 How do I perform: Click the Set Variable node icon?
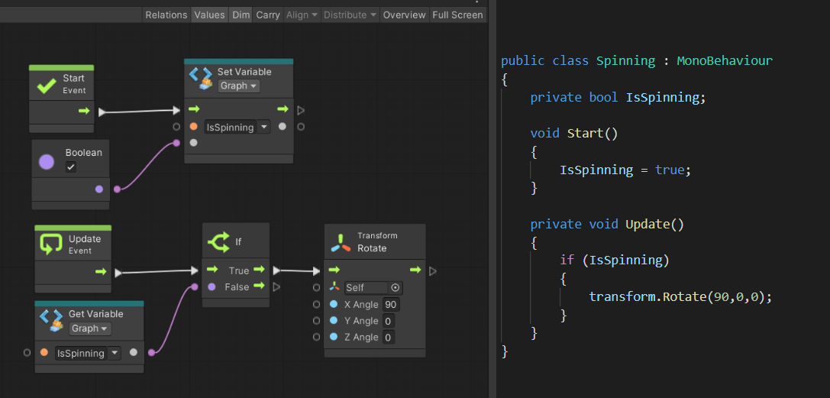[x=201, y=78]
